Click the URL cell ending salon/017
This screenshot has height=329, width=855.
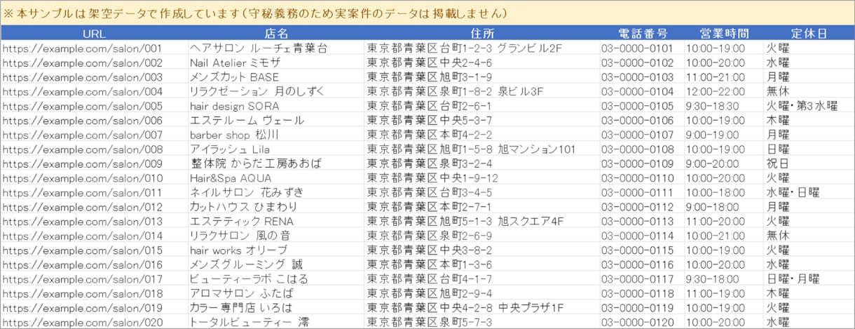pyautogui.click(x=94, y=278)
